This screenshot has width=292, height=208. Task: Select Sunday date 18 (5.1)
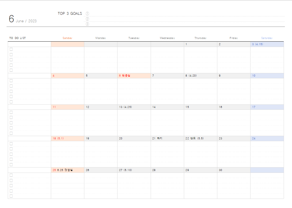tap(68, 138)
